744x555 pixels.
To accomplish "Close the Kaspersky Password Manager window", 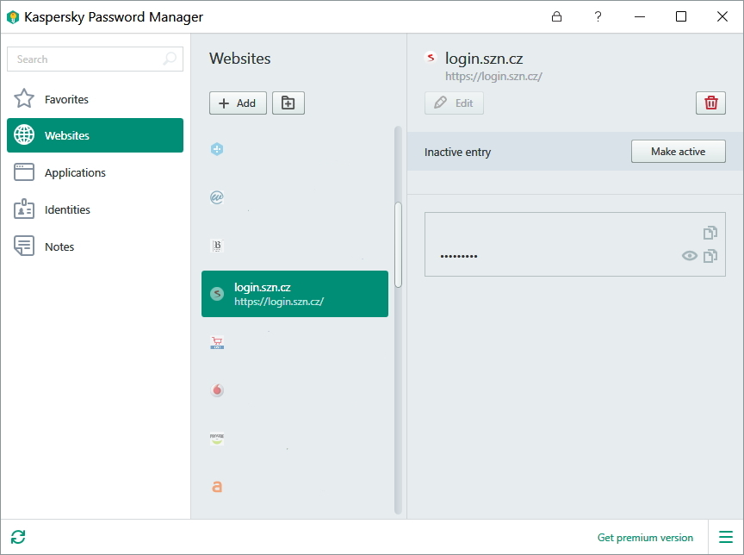I will (722, 16).
